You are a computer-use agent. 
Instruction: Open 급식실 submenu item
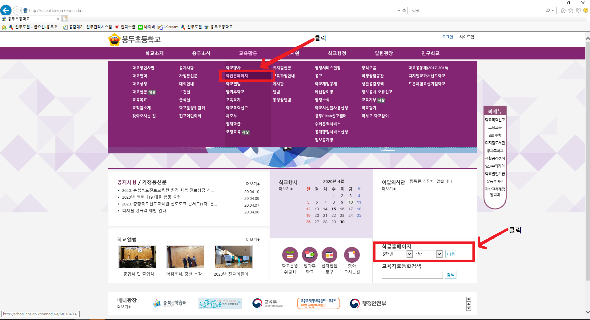[185, 100]
